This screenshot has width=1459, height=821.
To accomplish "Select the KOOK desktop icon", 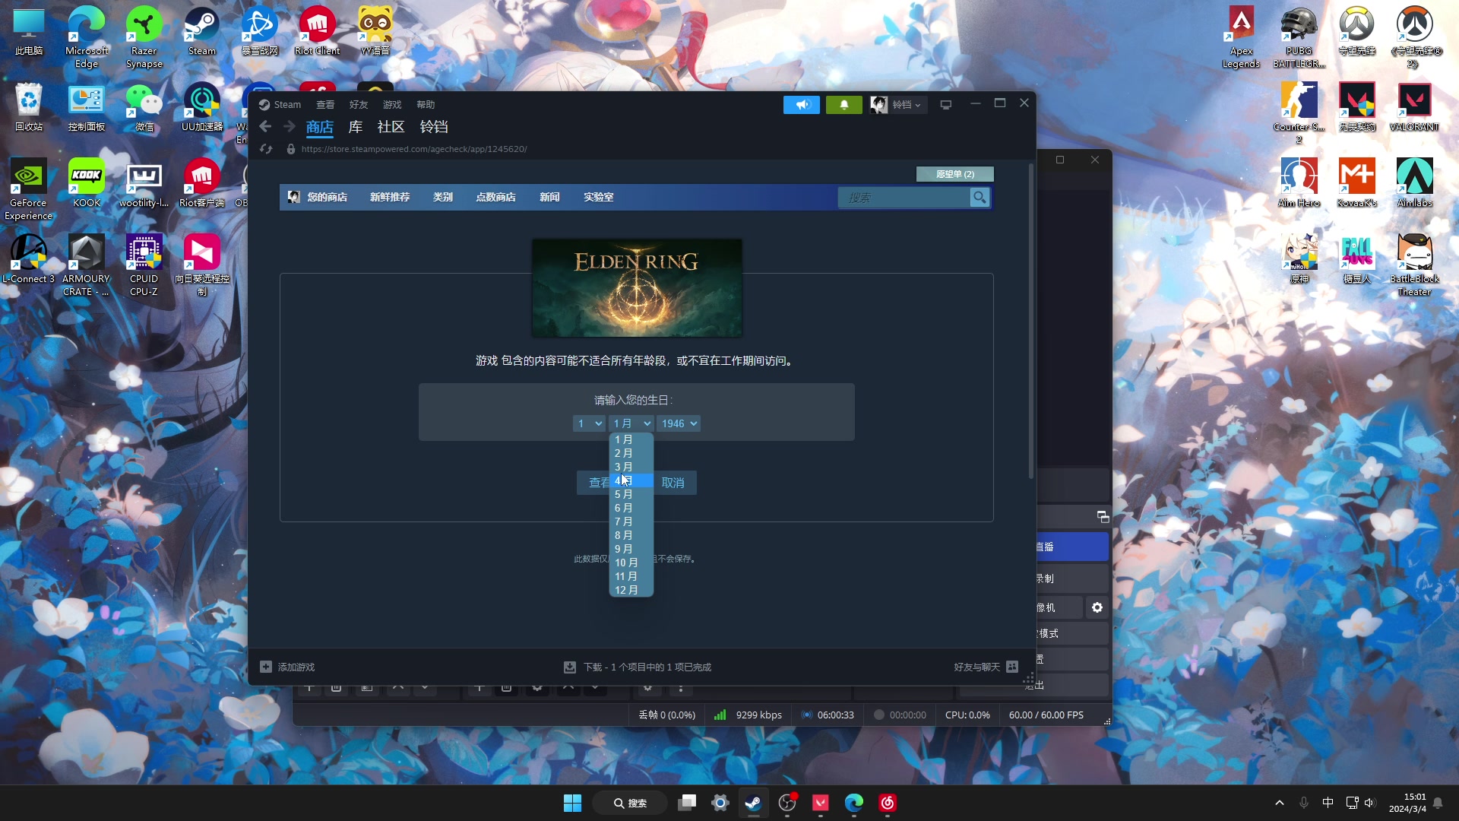I will point(86,183).
